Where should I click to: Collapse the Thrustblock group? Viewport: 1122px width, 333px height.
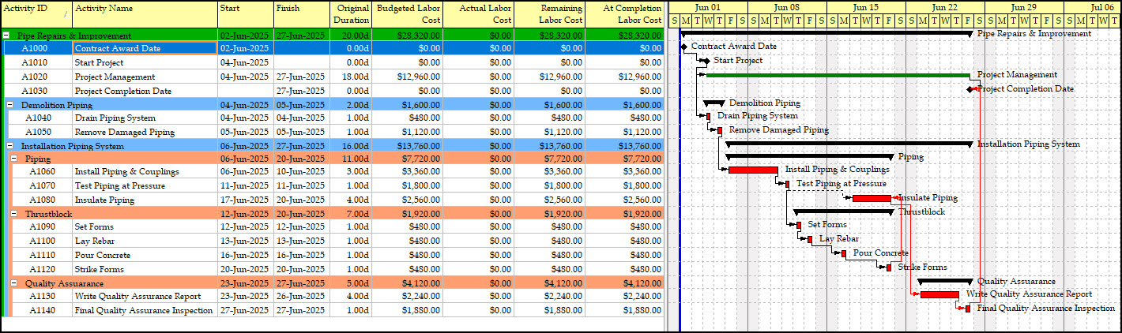point(14,214)
